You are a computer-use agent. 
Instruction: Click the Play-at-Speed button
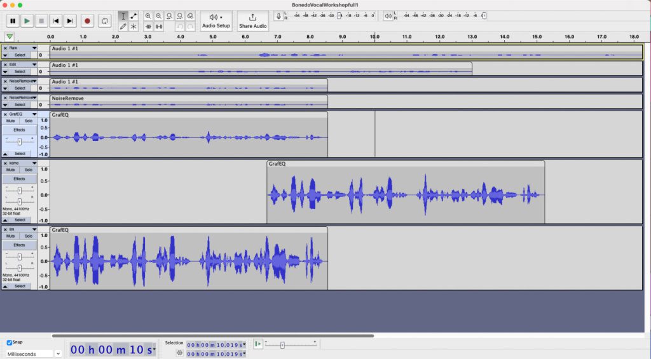(x=258, y=344)
